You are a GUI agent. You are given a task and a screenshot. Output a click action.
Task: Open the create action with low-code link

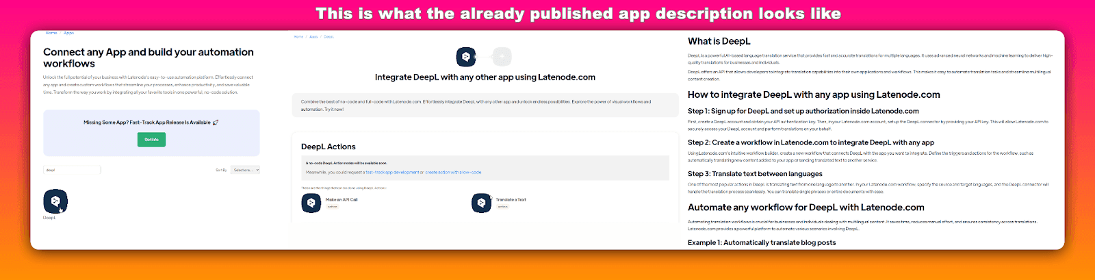(x=453, y=173)
